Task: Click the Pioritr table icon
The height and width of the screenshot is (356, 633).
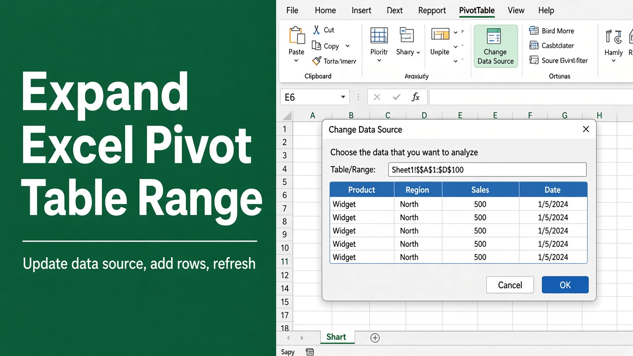Action: pos(379,36)
